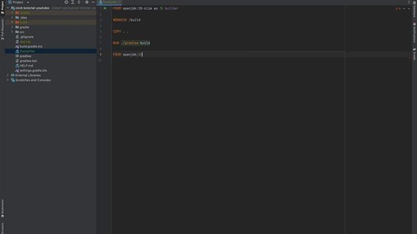
Task: Open the Pull Requests tool window
Action: 3,29
